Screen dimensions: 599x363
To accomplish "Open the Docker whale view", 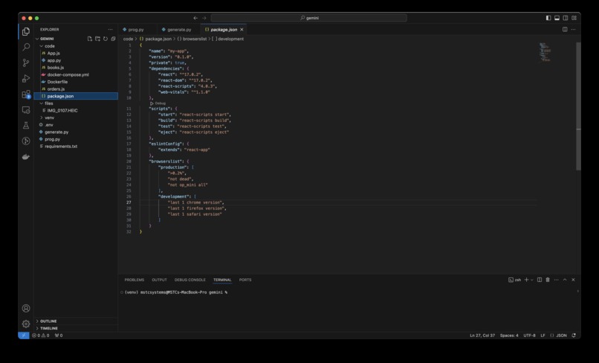I will (26, 157).
